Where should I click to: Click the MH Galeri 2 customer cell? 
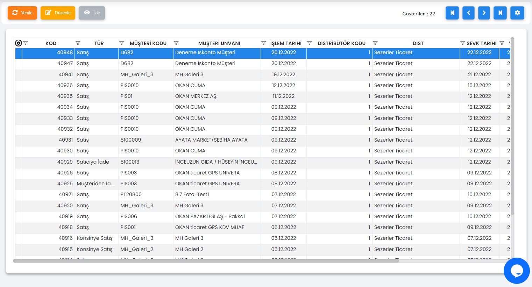click(x=189, y=249)
